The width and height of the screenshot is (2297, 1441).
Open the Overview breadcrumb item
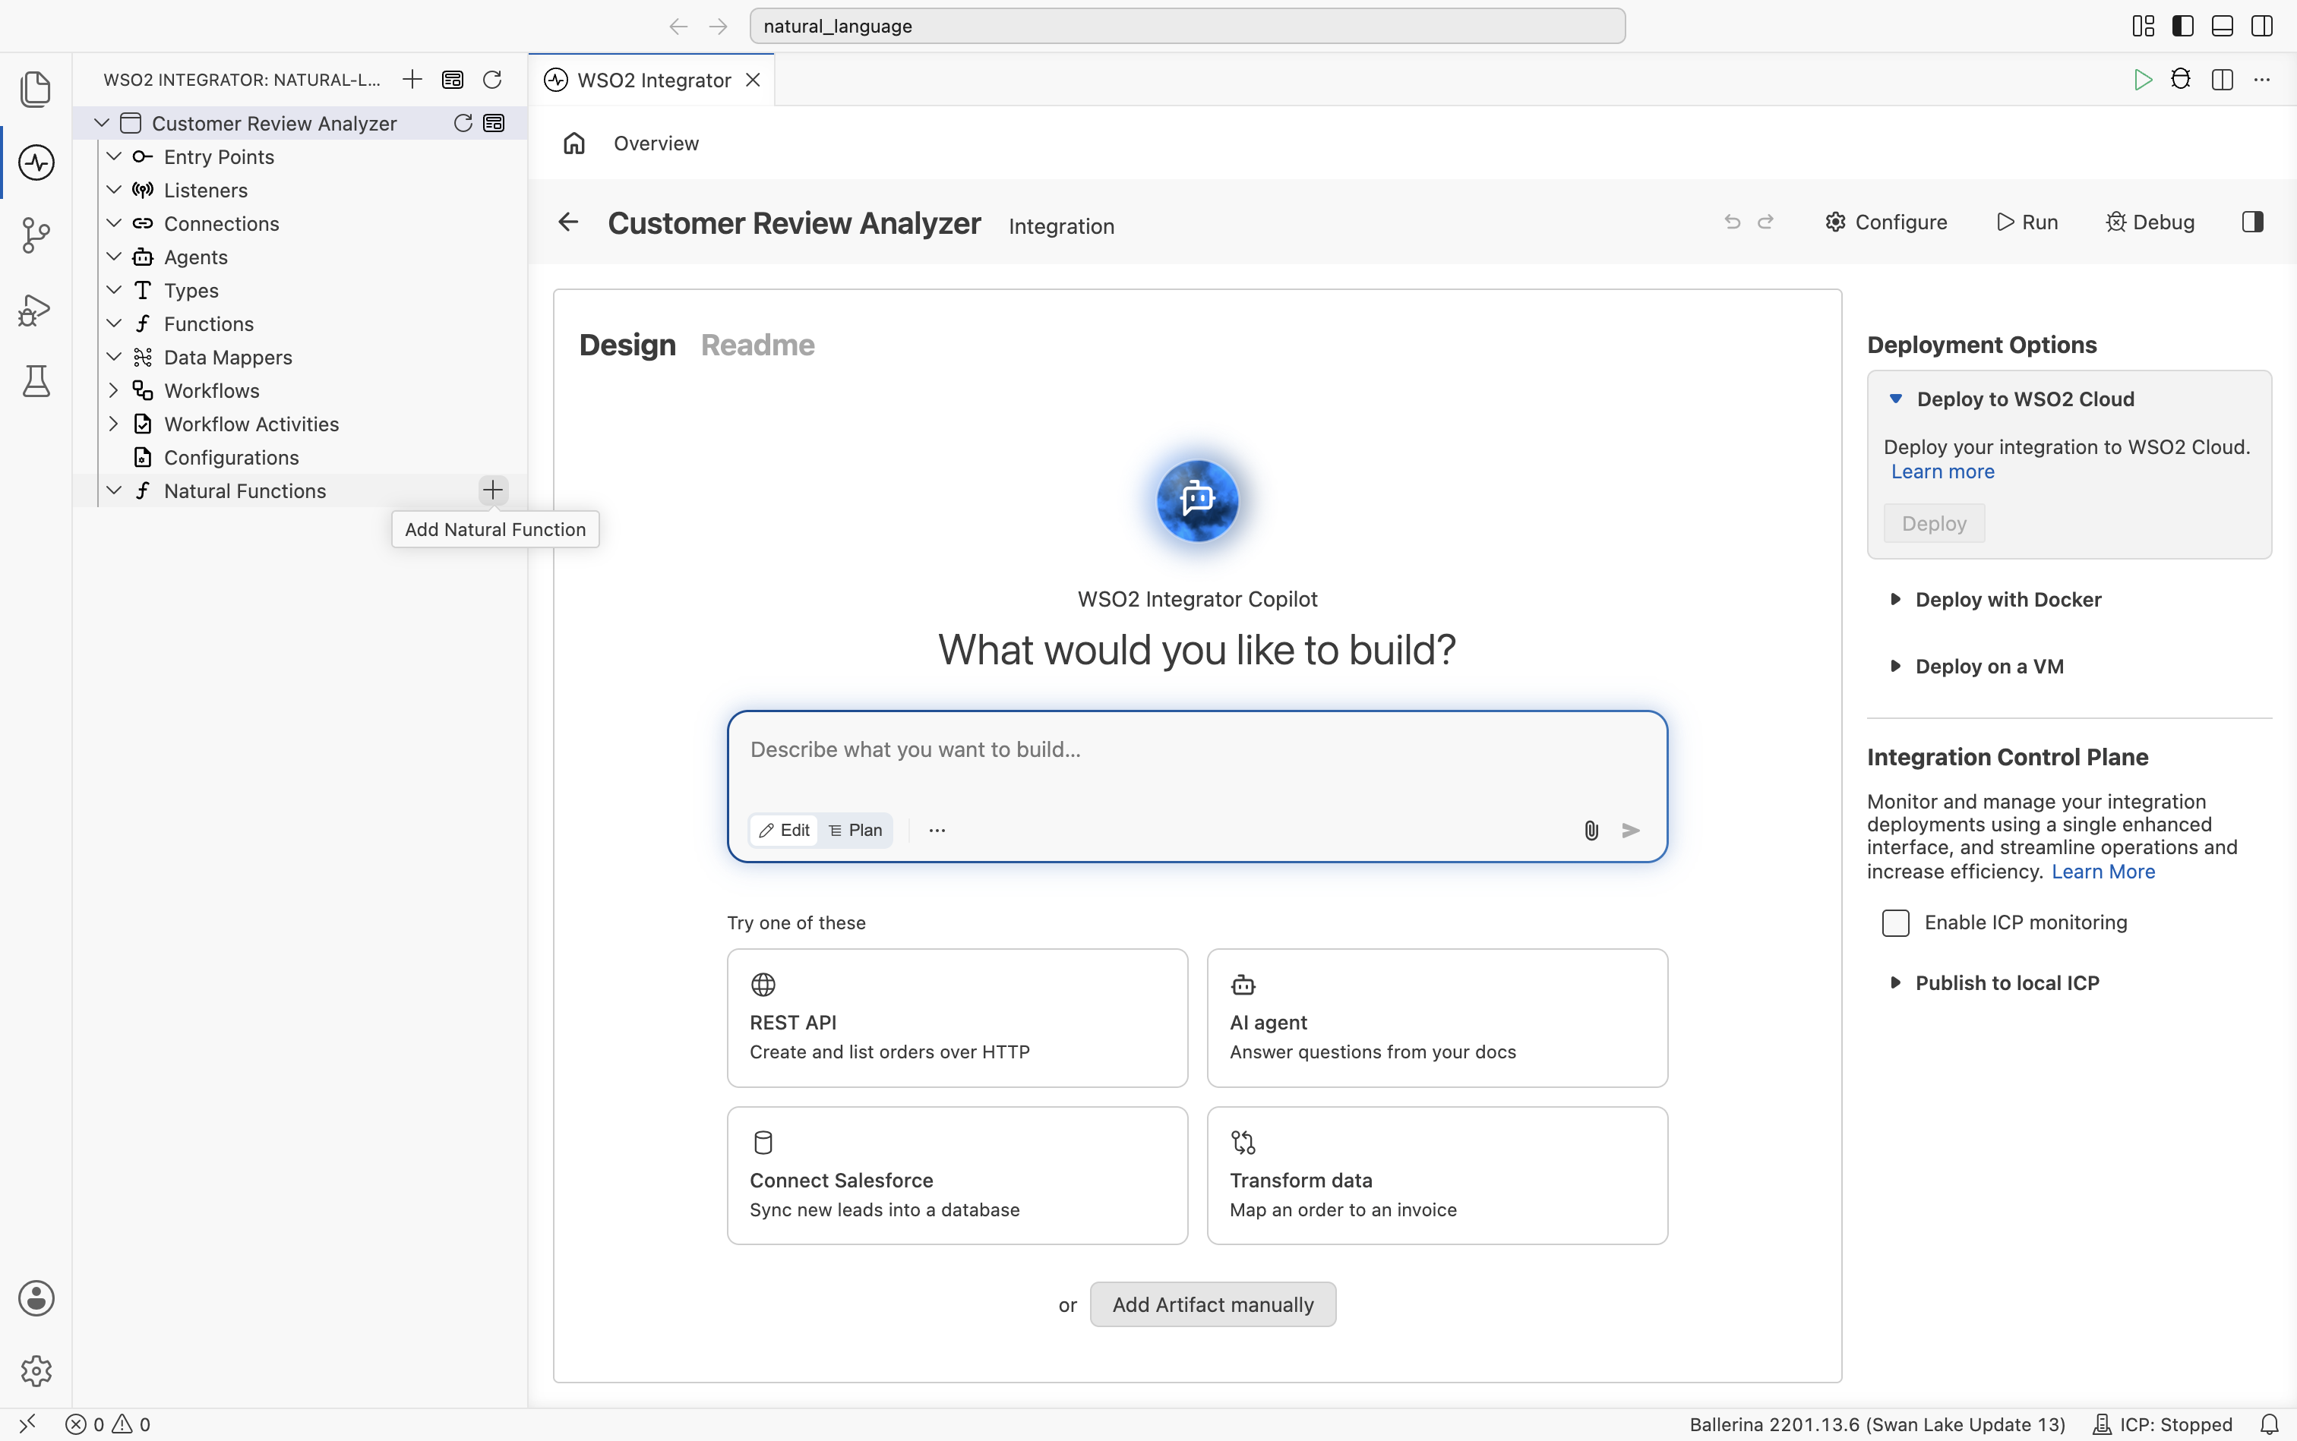(x=656, y=143)
